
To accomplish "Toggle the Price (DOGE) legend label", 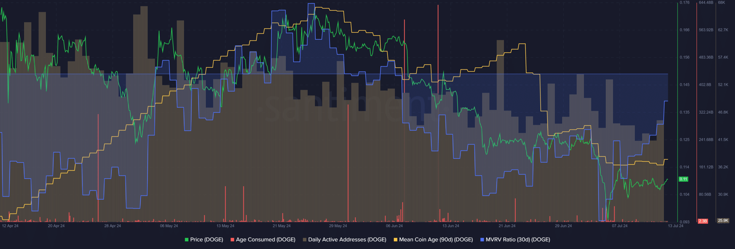I will pyautogui.click(x=206, y=240).
